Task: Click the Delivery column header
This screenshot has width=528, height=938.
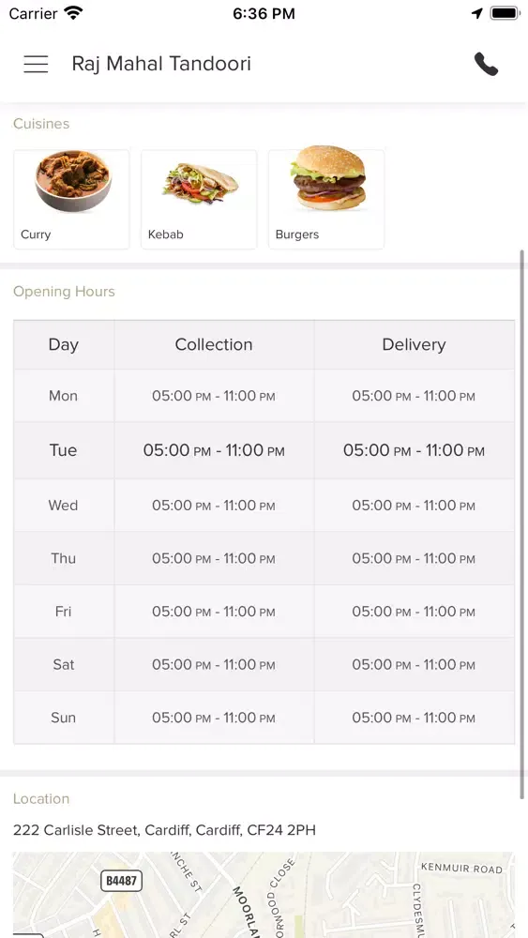Action: [414, 344]
